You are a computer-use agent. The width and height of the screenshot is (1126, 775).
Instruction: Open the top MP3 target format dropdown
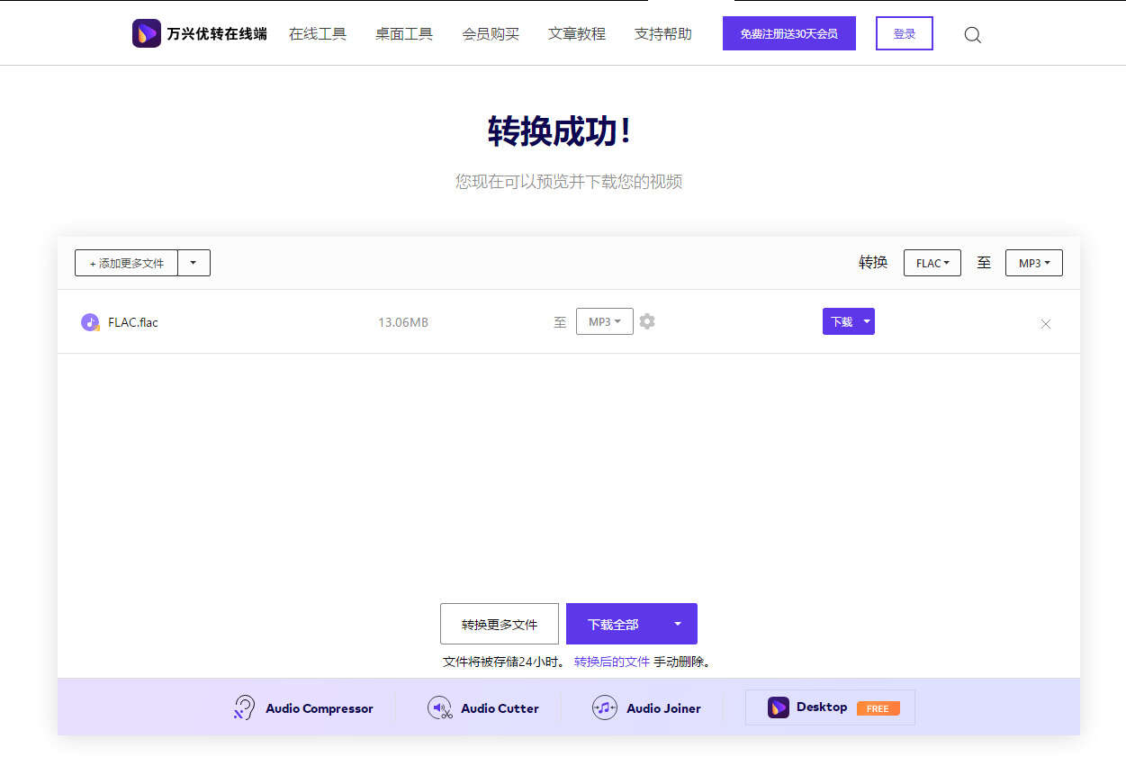pos(1034,263)
